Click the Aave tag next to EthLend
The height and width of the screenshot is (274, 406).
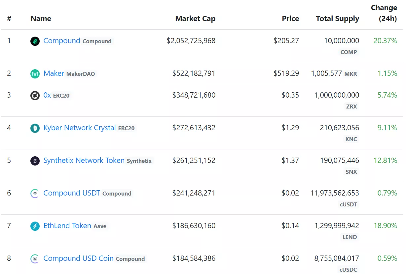pyautogui.click(x=100, y=227)
